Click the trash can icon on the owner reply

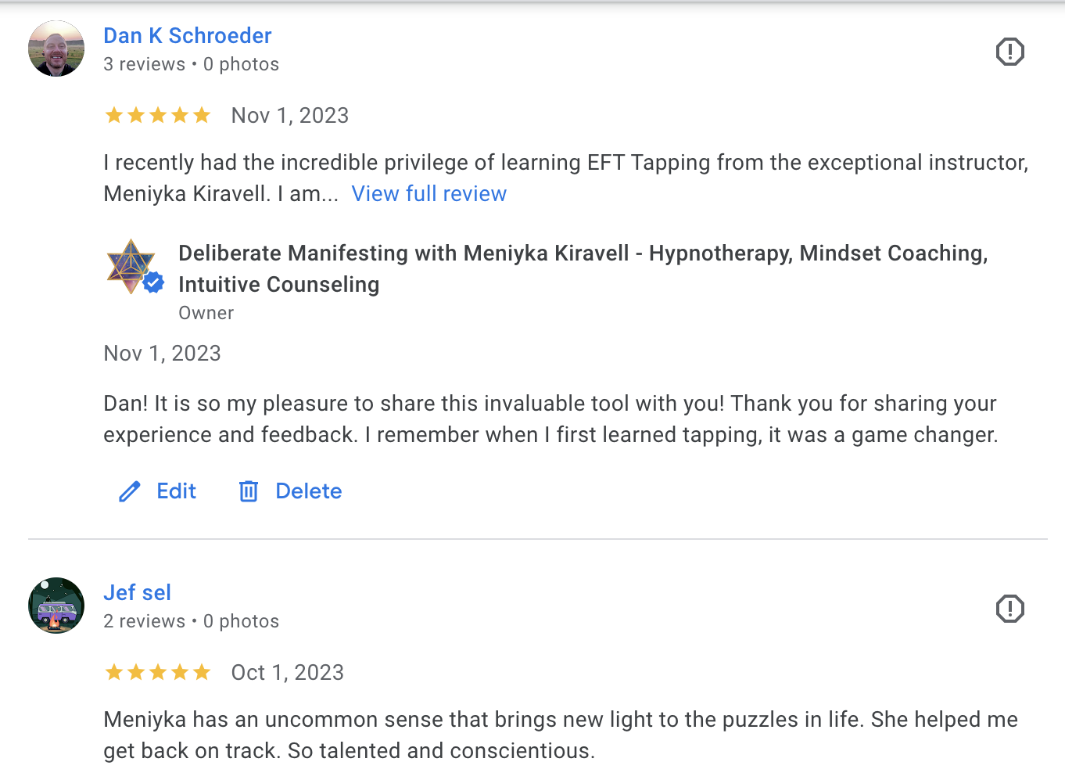[249, 491]
